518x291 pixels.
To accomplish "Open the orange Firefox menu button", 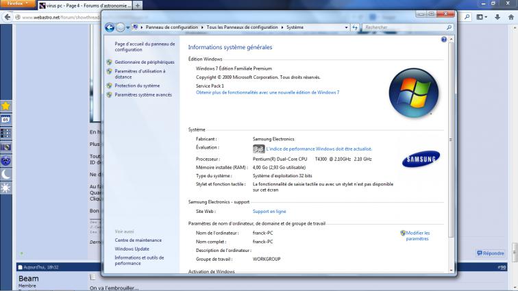I will (x=18, y=3).
